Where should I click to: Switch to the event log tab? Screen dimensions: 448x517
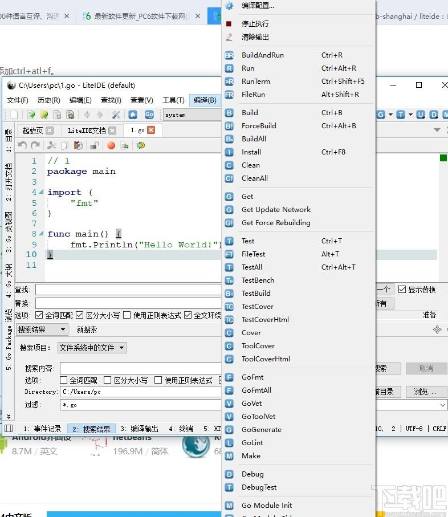click(43, 429)
